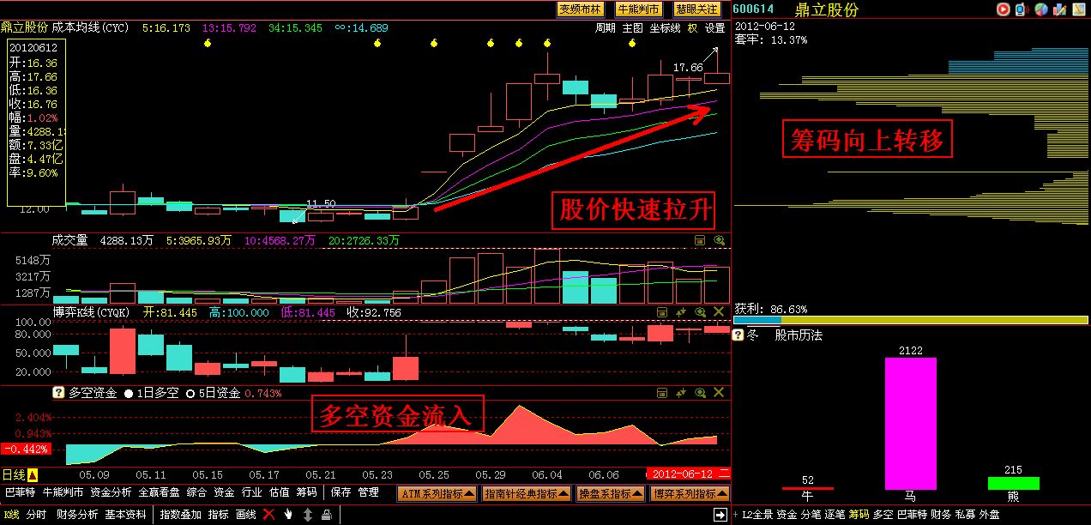Open the 坐标线 axis menu
Viewport: 1091px width, 525px height.
coord(666,27)
